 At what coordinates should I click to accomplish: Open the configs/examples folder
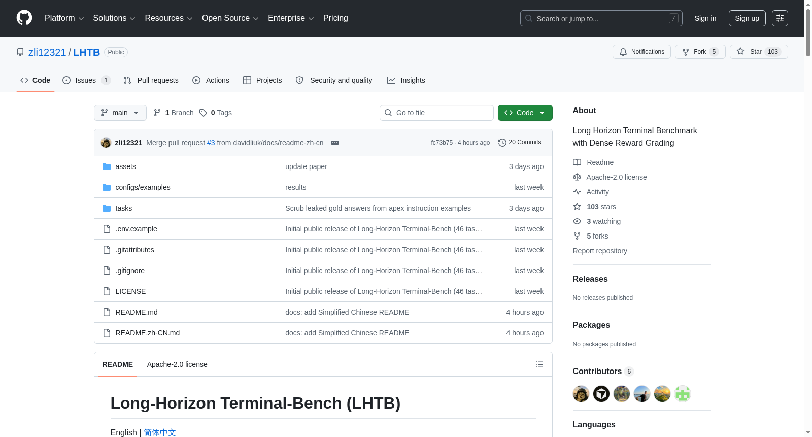click(143, 187)
